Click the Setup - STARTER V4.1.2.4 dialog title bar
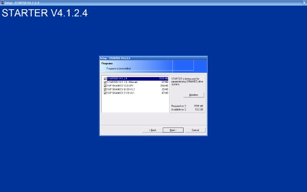 coord(153,58)
